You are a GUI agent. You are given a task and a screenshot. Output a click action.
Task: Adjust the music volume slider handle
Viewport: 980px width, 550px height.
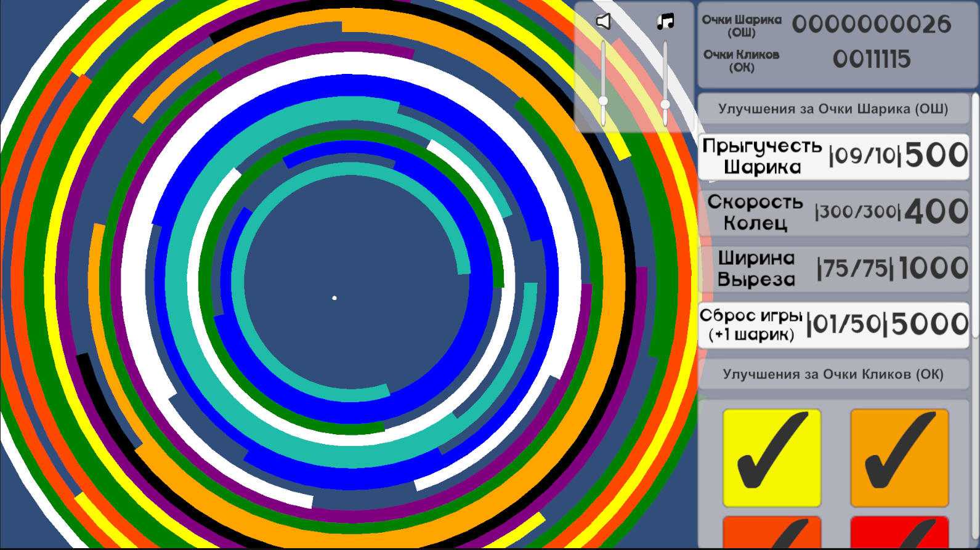click(x=665, y=105)
